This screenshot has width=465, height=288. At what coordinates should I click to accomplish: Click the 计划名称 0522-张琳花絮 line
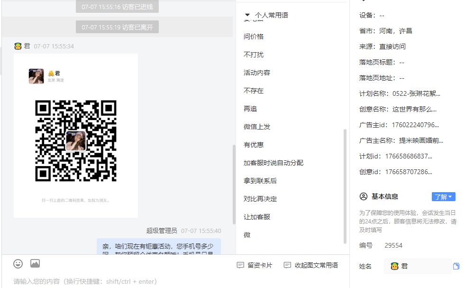click(400, 94)
